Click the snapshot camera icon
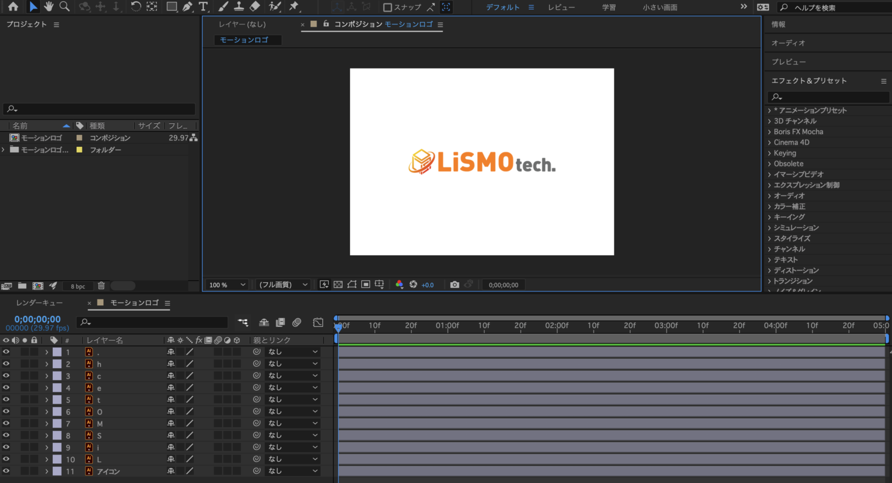 point(455,284)
